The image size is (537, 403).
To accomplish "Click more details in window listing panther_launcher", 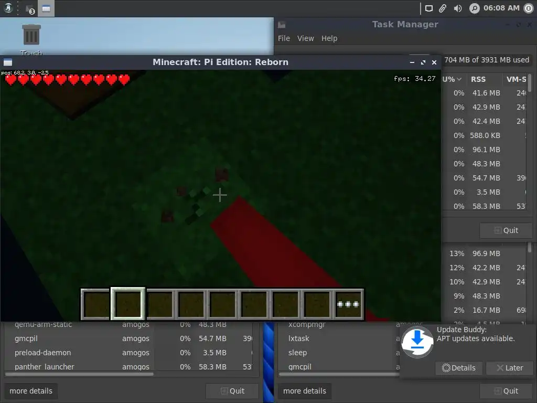I will click(x=31, y=391).
